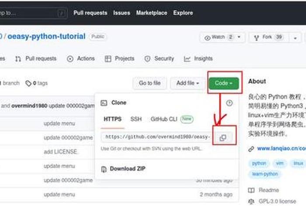Click the Actions play icon
306x206 pixels.
click(70, 59)
